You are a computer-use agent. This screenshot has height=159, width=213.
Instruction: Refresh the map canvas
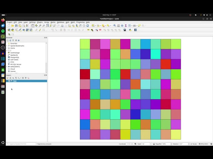pyautogui.click(x=88, y=26)
